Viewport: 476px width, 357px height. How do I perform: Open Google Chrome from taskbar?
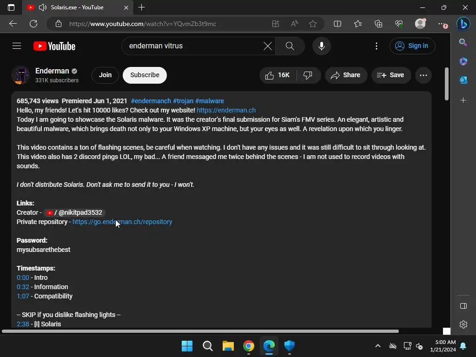(249, 346)
